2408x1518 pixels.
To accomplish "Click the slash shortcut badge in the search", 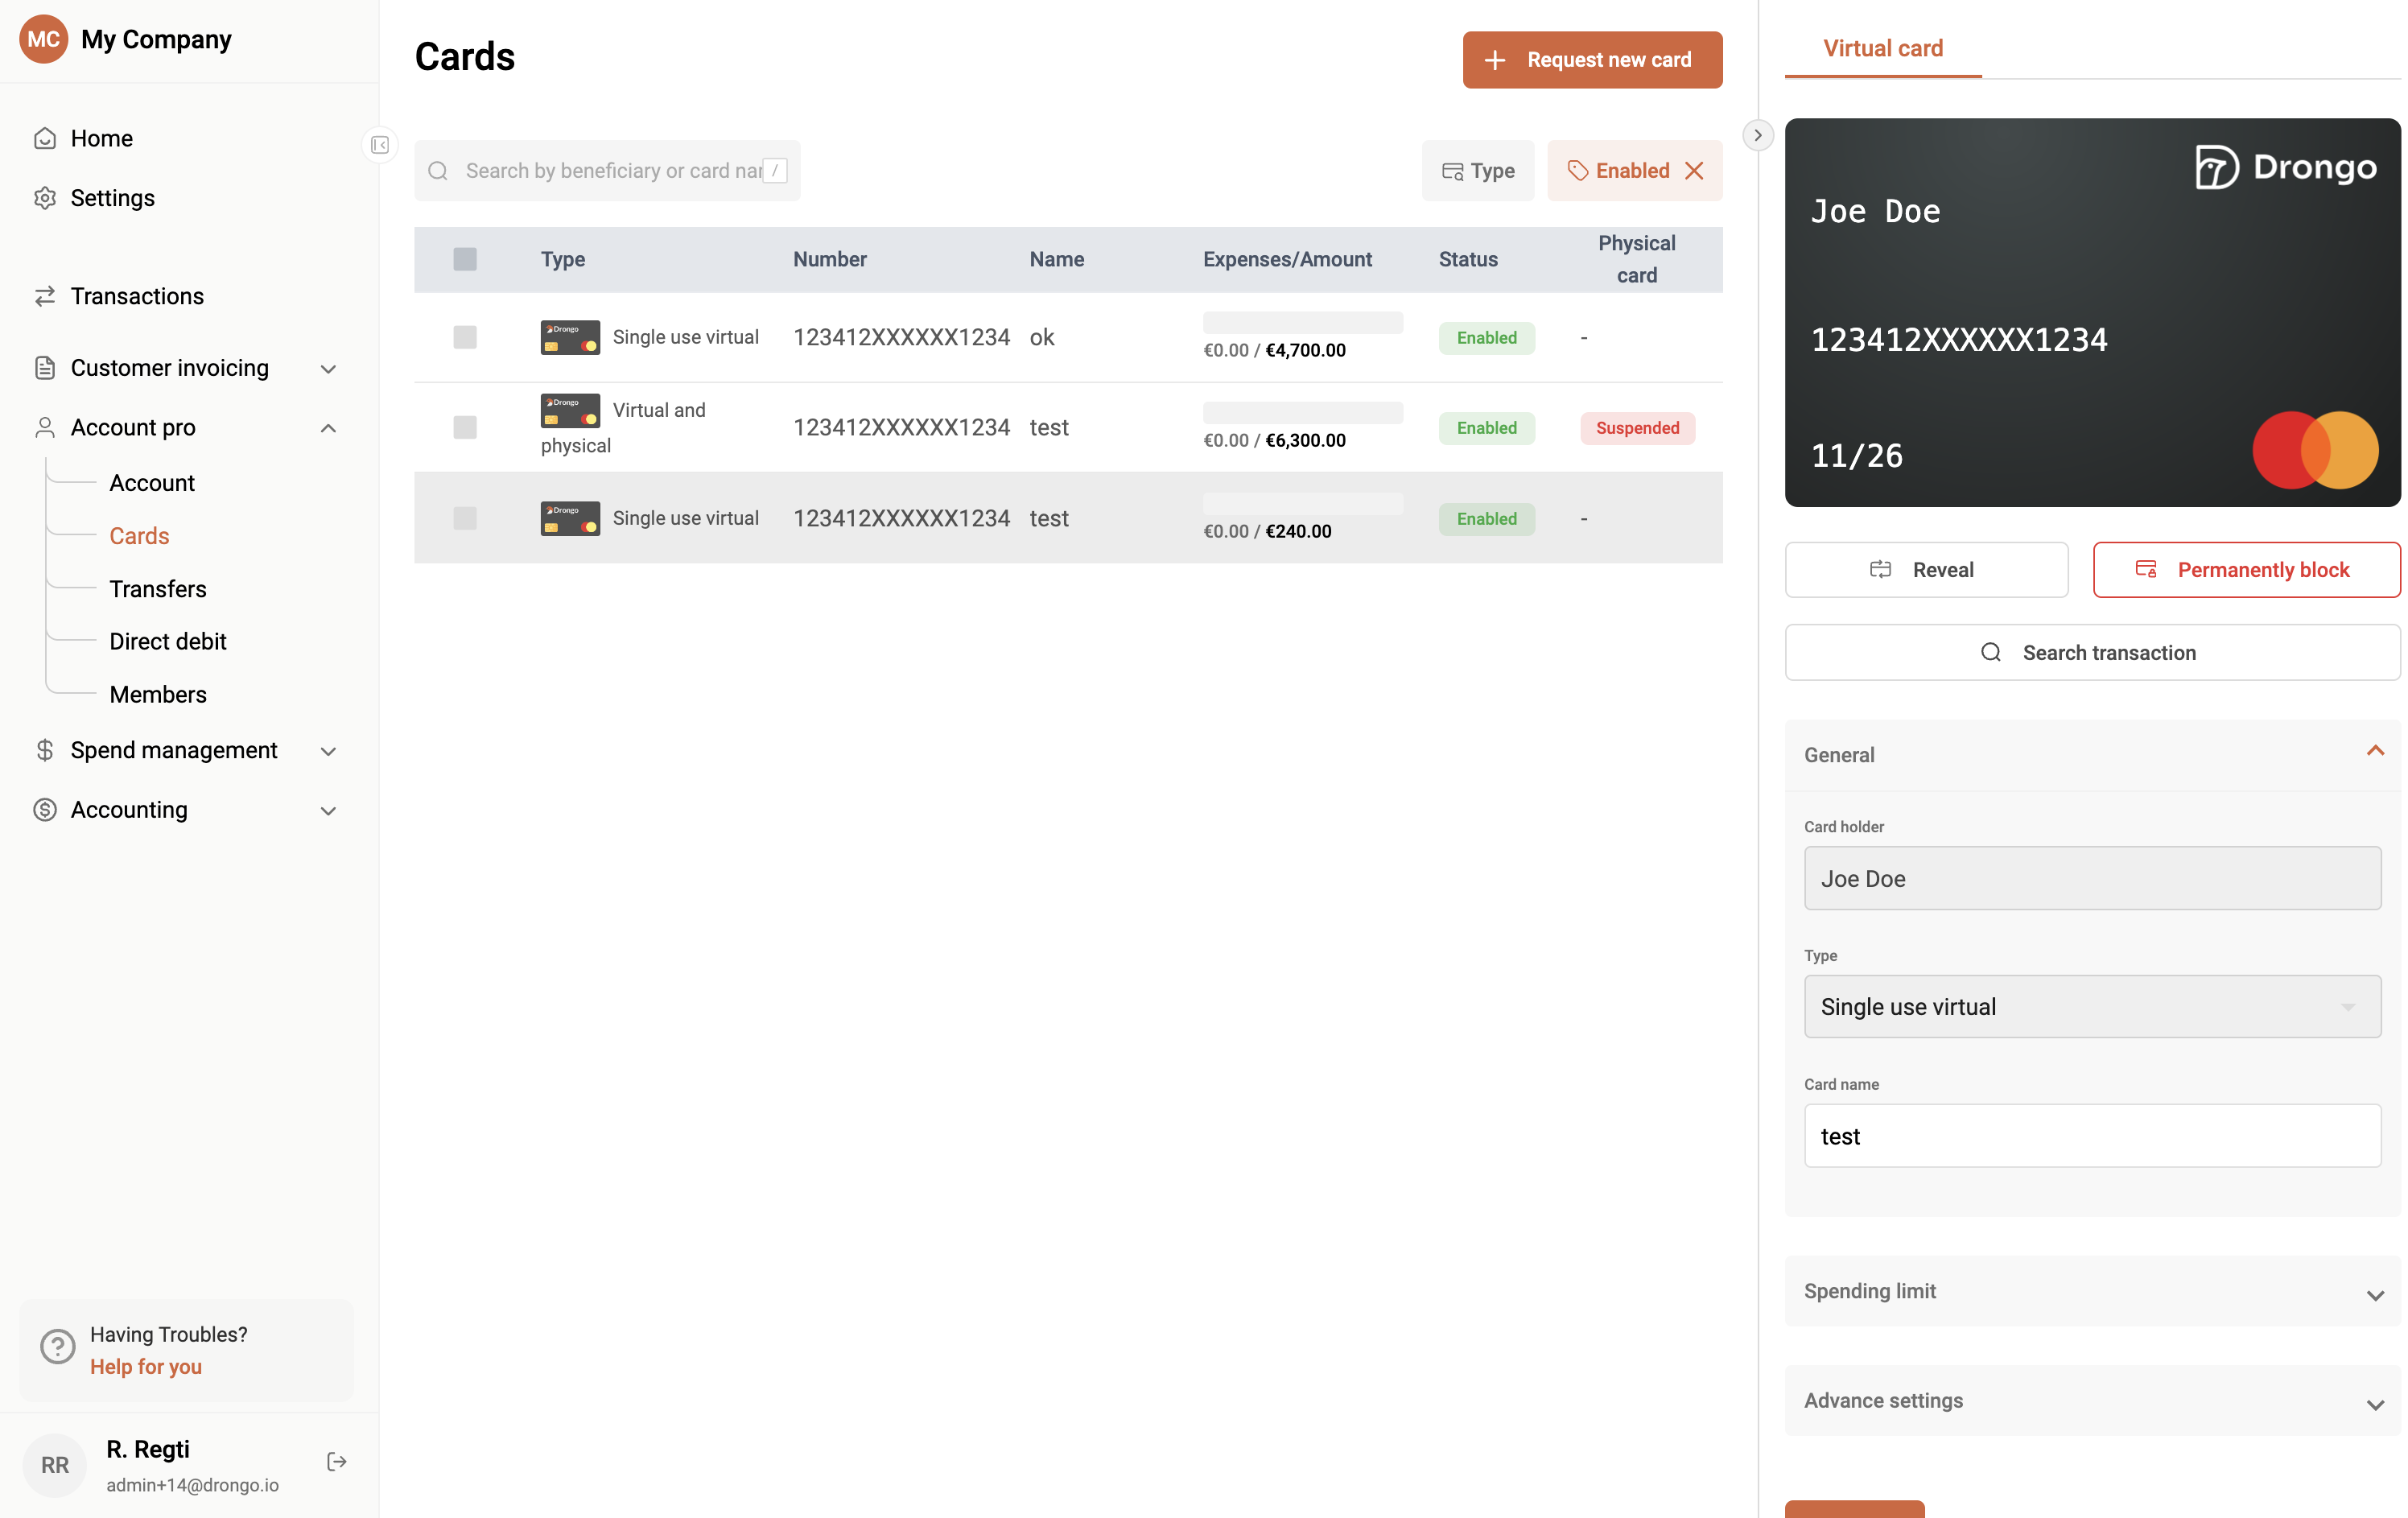I will point(775,171).
